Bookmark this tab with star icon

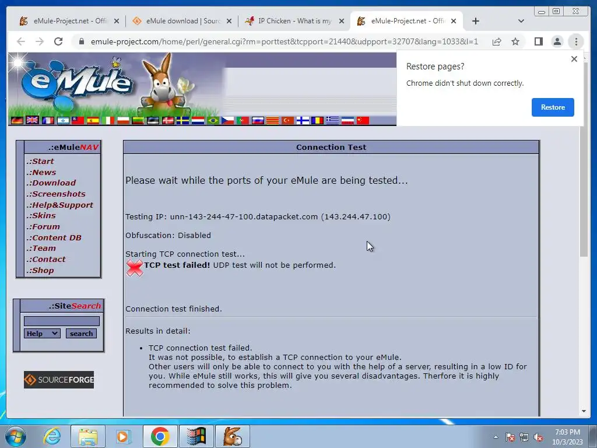click(x=515, y=41)
